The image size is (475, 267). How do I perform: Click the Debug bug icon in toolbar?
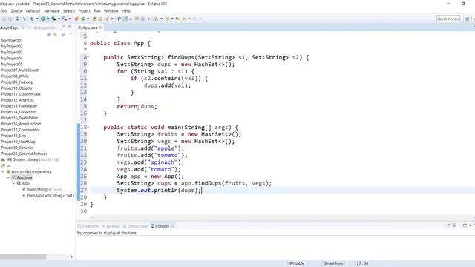[31, 19]
